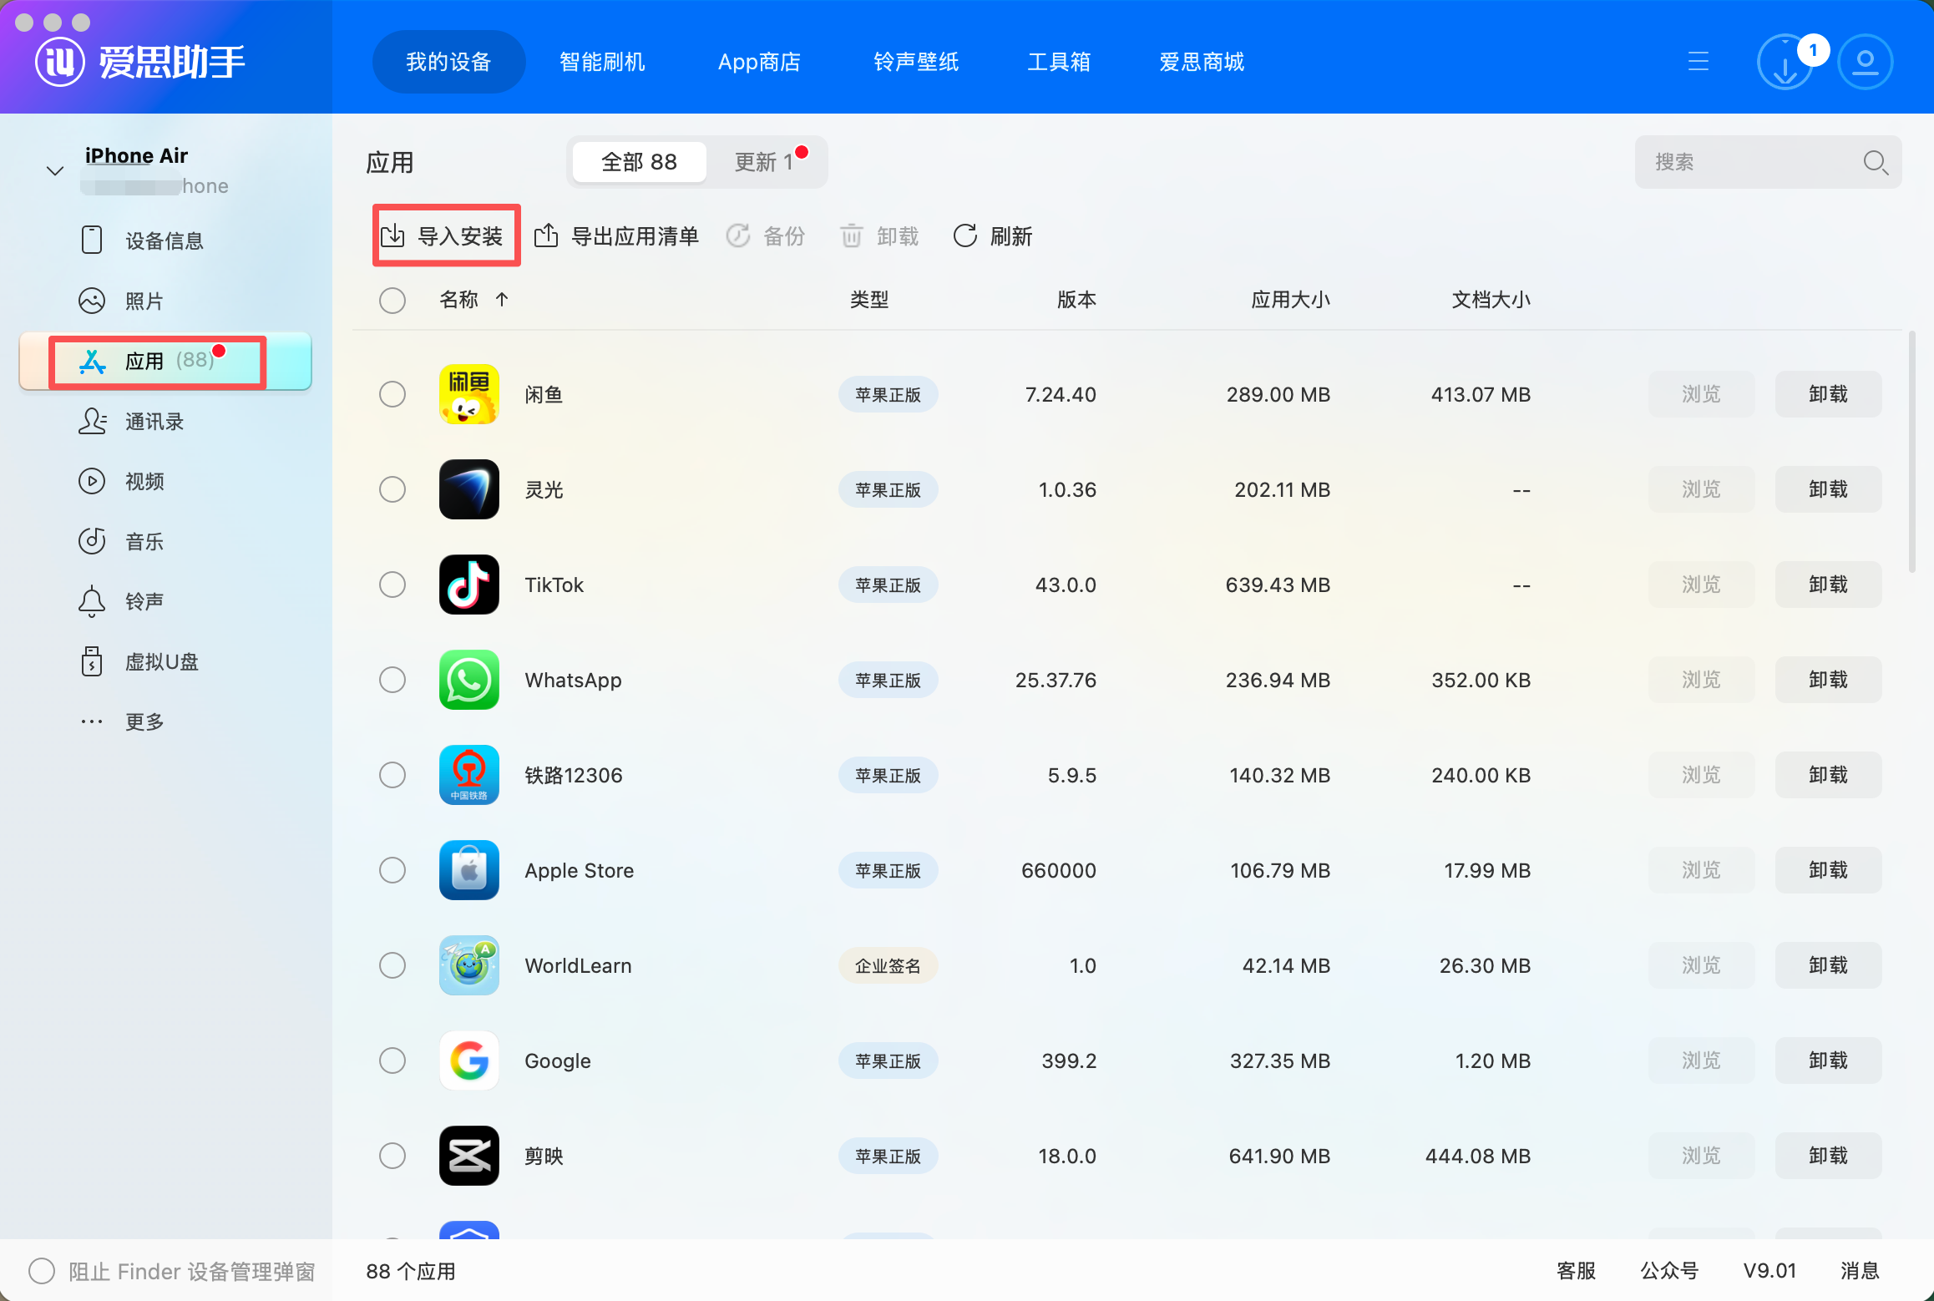This screenshot has height=1301, width=1934.
Task: Toggle name column sort arrow
Action: [x=502, y=300]
